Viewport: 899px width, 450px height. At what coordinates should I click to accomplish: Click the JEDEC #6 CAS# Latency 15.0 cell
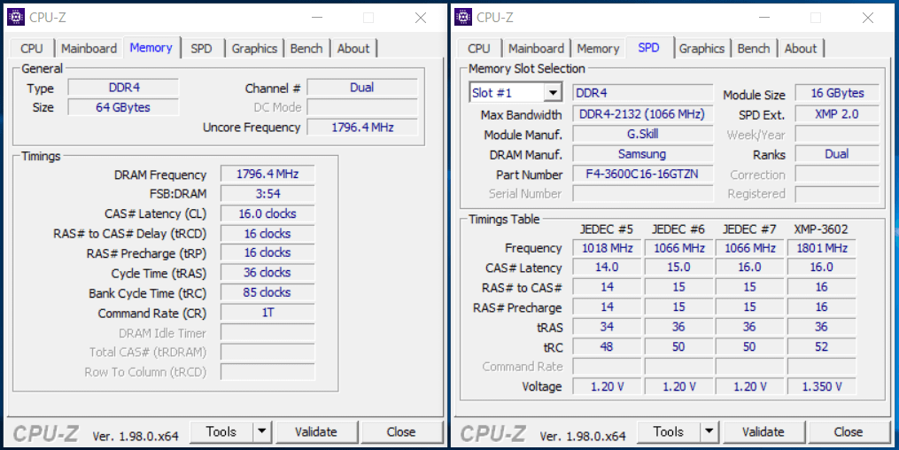(678, 268)
